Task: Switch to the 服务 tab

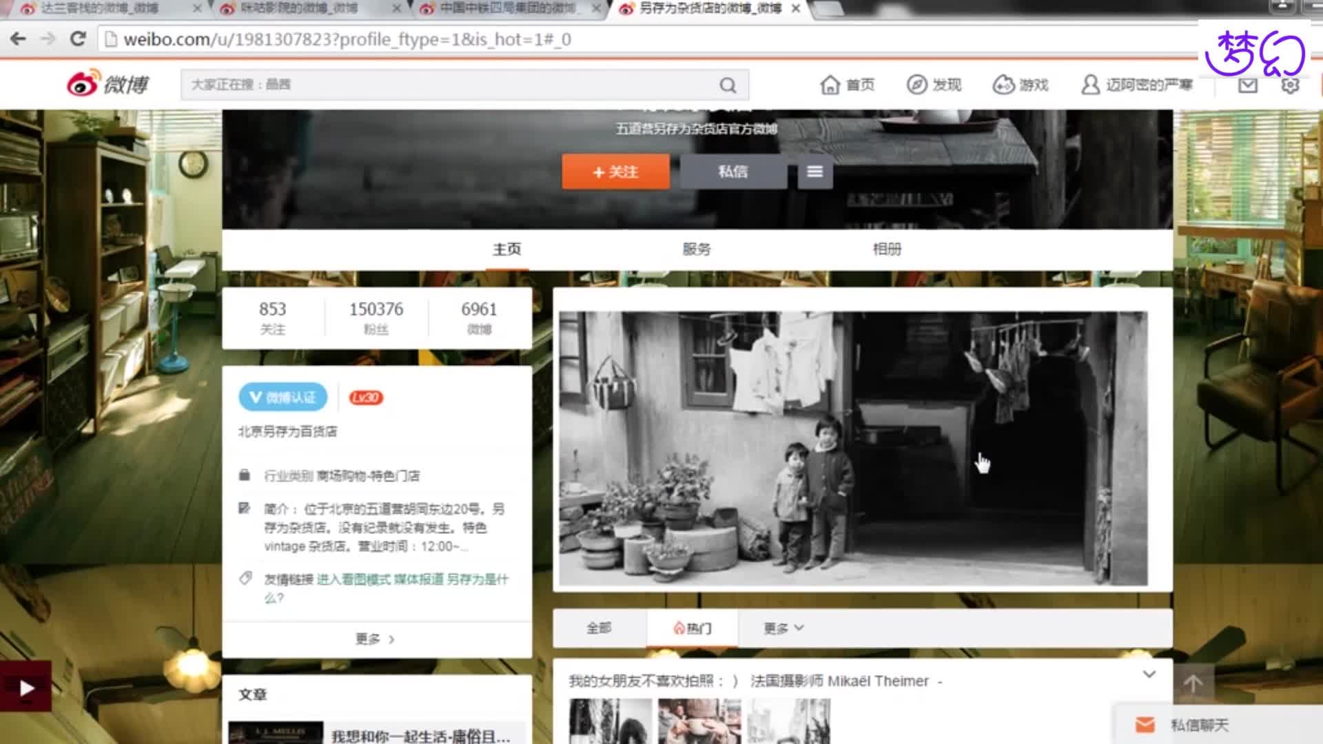Action: tap(696, 249)
